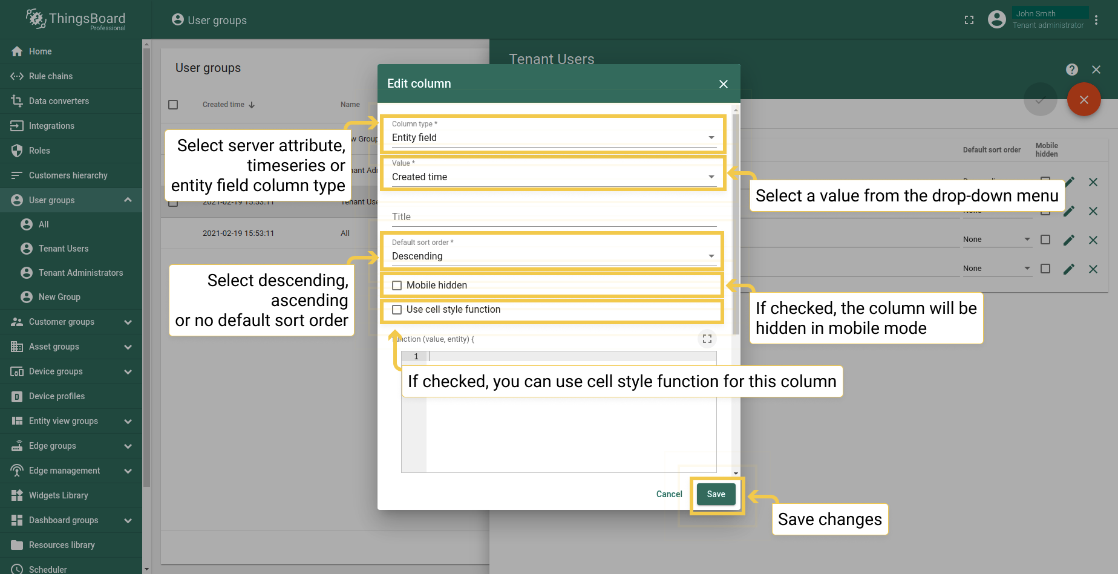Screen dimensions: 1118x574
Task: Expand the code editor to fullscreen
Action: pyautogui.click(x=707, y=339)
